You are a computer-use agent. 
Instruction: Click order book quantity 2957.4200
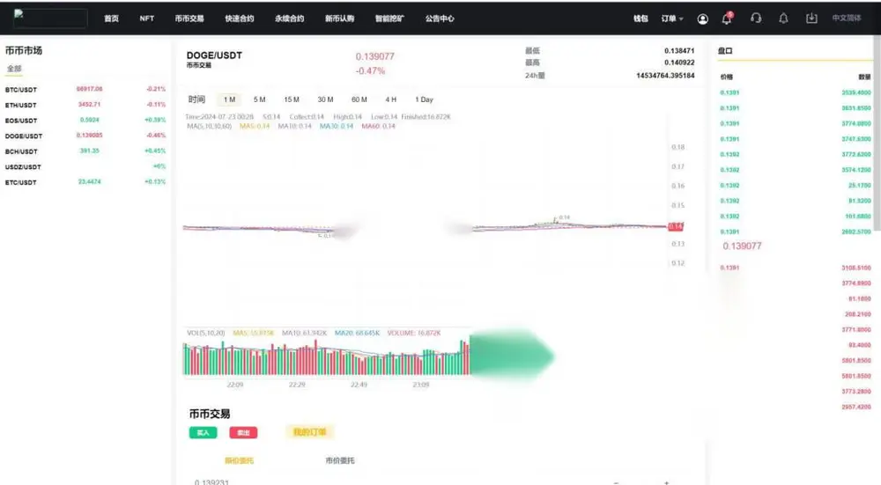coord(855,407)
